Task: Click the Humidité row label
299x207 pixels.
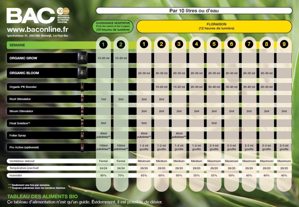Action: 16,175
